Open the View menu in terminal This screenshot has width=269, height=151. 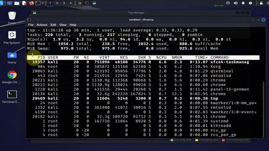(x=63, y=25)
